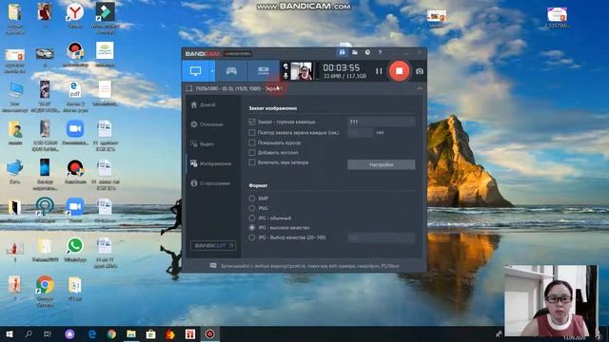Open the screen mode dropdown arrow
Screen dimensions: 609x342
pyautogui.click(x=212, y=71)
